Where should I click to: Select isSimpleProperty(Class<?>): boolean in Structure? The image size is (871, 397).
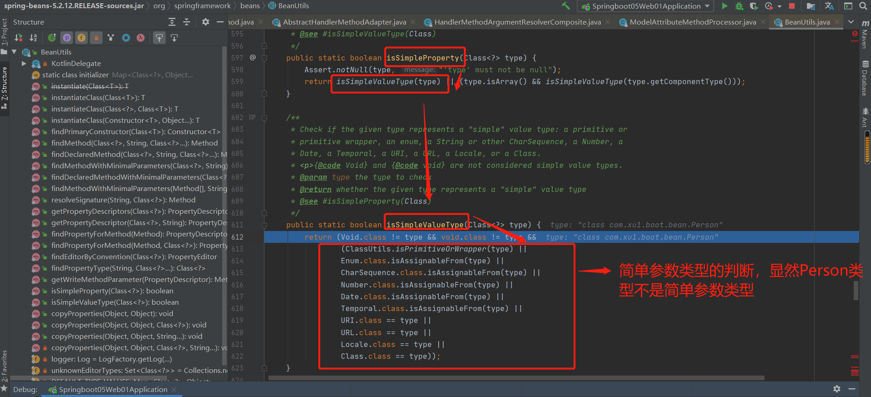click(112, 291)
